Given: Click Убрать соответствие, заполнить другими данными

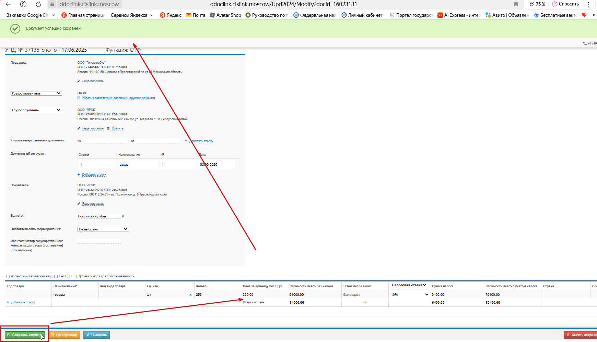Looking at the screenshot, I should 118,98.
